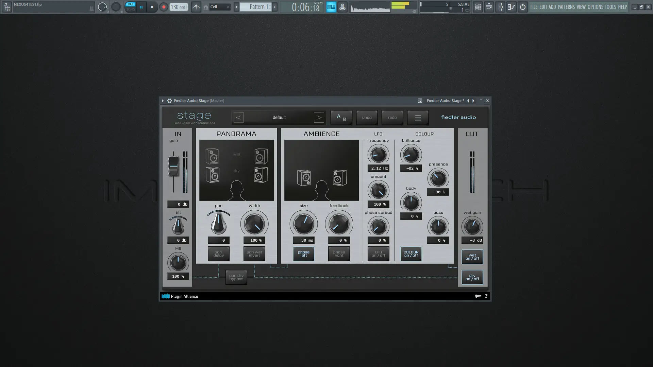
Task: Toggle LFO on/off button
Action: pyautogui.click(x=378, y=254)
